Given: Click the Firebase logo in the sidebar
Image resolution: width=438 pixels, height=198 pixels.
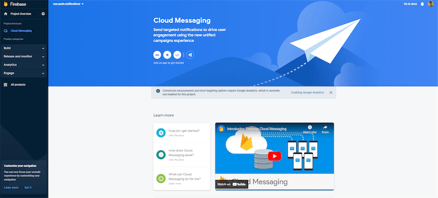Looking at the screenshot, I should tap(5, 4).
